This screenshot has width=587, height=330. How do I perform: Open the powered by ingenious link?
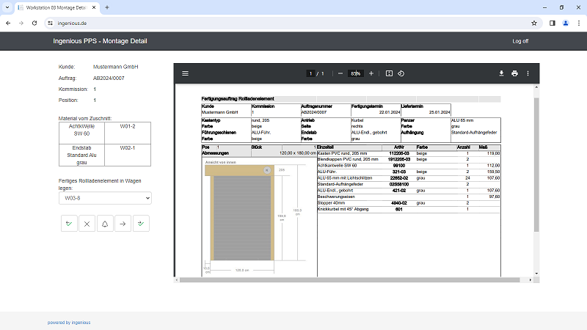pyautogui.click(x=69, y=323)
